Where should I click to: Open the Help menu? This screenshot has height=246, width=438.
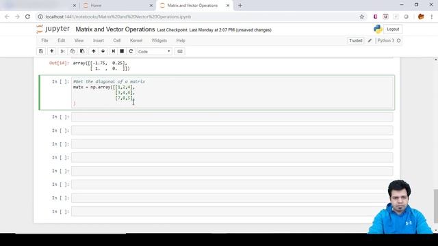[x=181, y=41]
